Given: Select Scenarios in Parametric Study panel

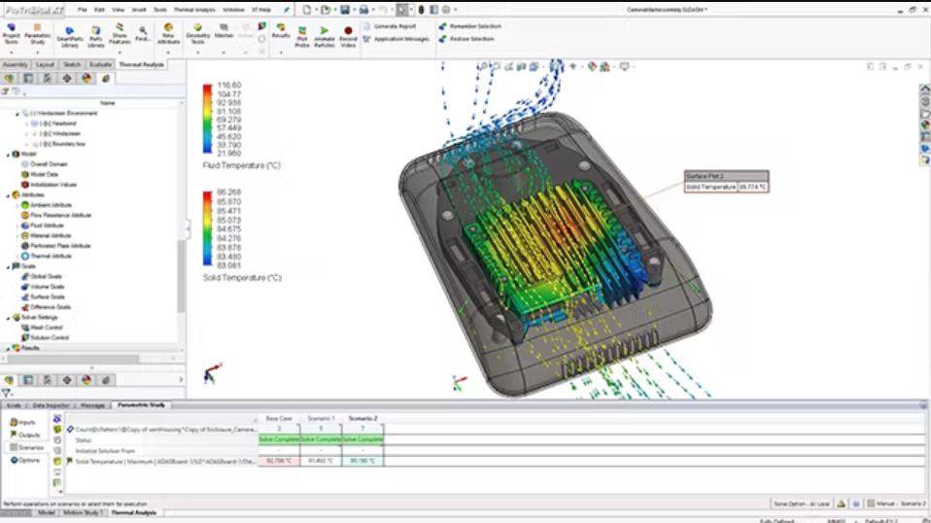Looking at the screenshot, I should 26,447.
